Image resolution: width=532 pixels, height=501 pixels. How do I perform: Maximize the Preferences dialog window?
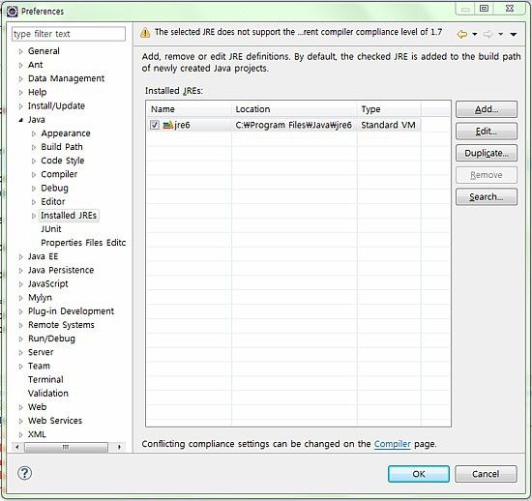(x=485, y=9)
